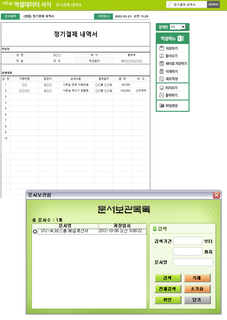Click the green 검색 button

coord(168,278)
